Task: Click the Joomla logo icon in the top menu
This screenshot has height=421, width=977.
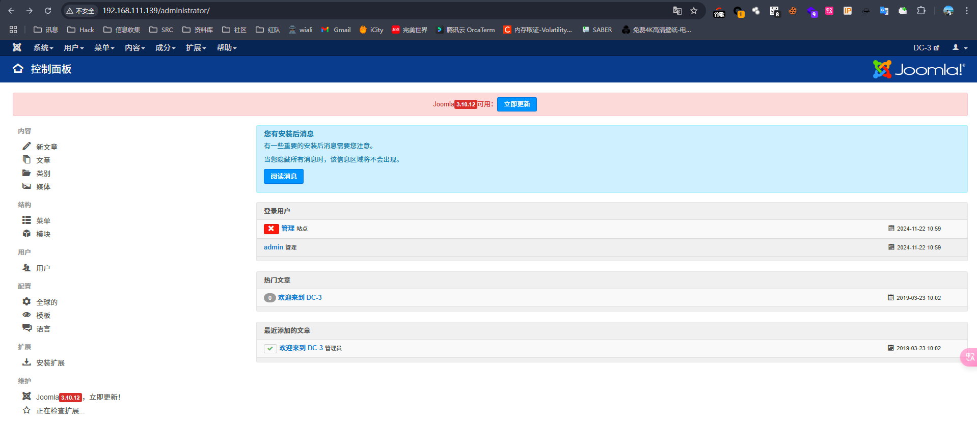Action: pos(17,47)
